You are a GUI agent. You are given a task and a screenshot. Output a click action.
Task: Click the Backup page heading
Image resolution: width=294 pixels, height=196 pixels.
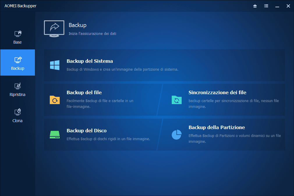[x=77, y=25]
